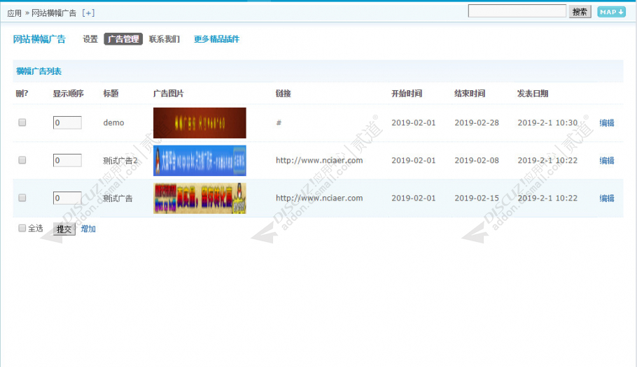Click end date 2019-02-28
The image size is (637, 367).
pyautogui.click(x=477, y=122)
